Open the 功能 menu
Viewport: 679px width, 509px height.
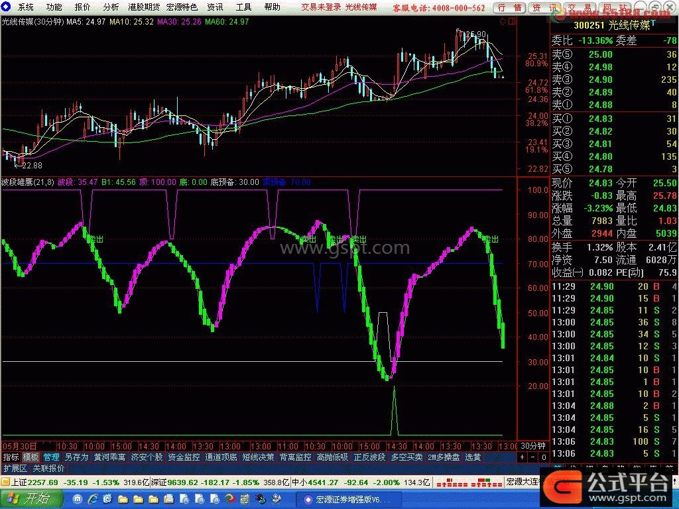pos(54,7)
